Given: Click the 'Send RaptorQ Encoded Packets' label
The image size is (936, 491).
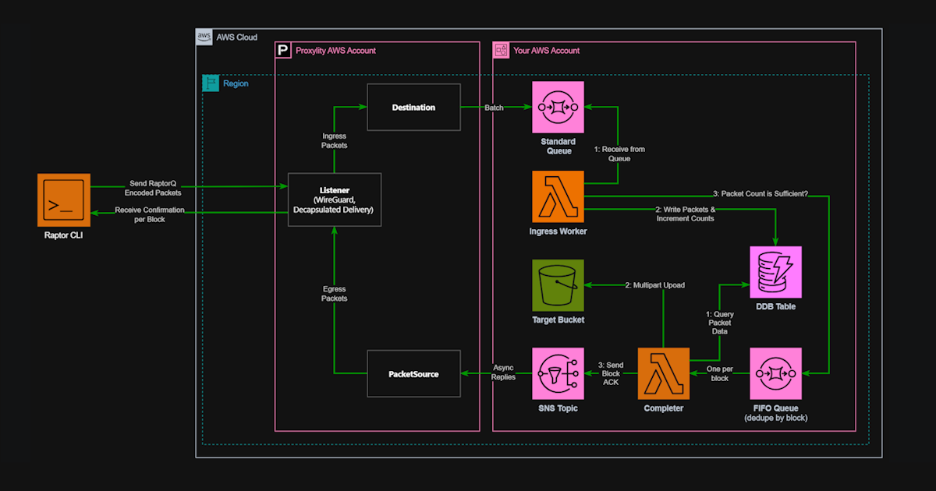Looking at the screenshot, I should [x=153, y=188].
